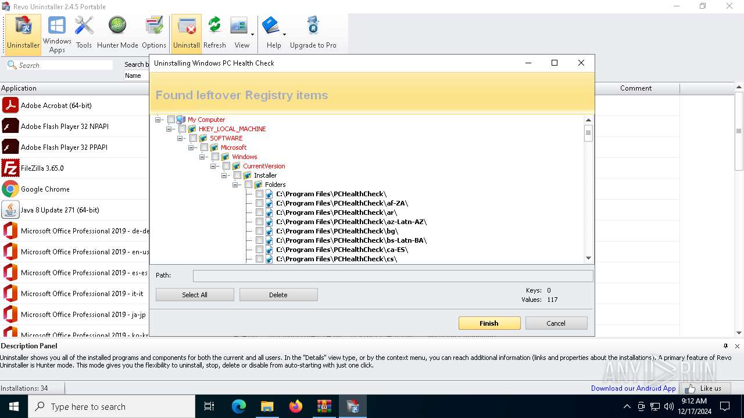This screenshot has height=418, width=744.
Task: Collapse the SOFTWARE tree node
Action: [x=180, y=138]
